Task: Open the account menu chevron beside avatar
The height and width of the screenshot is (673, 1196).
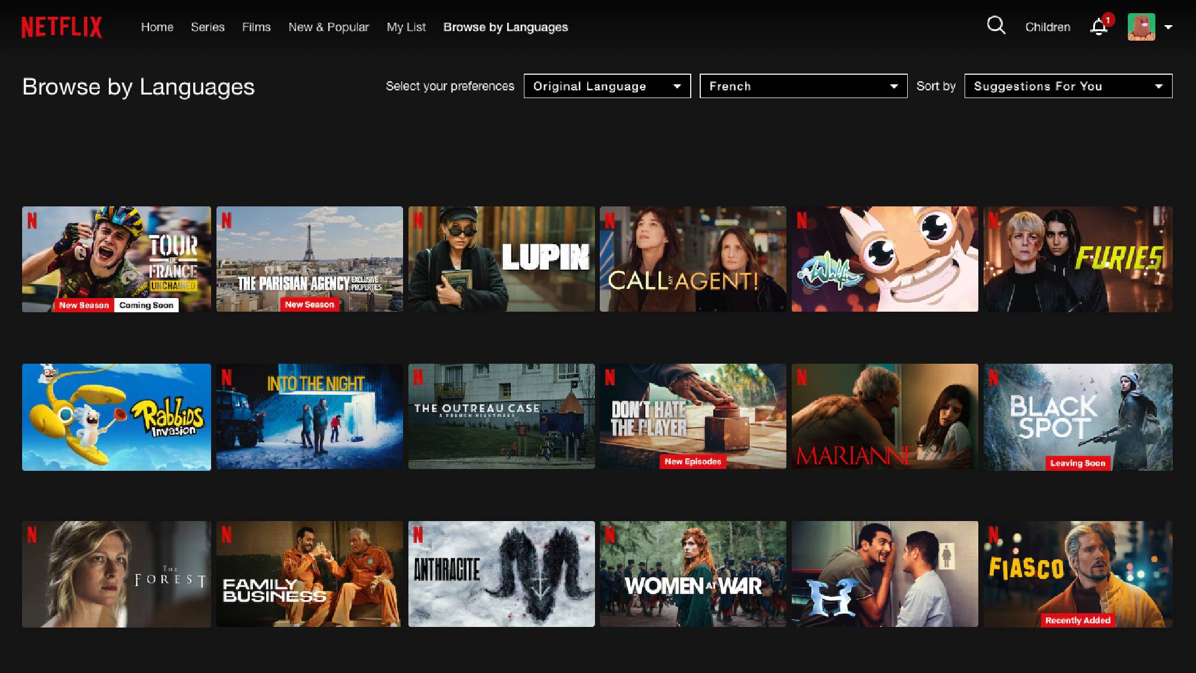Action: (x=1167, y=27)
